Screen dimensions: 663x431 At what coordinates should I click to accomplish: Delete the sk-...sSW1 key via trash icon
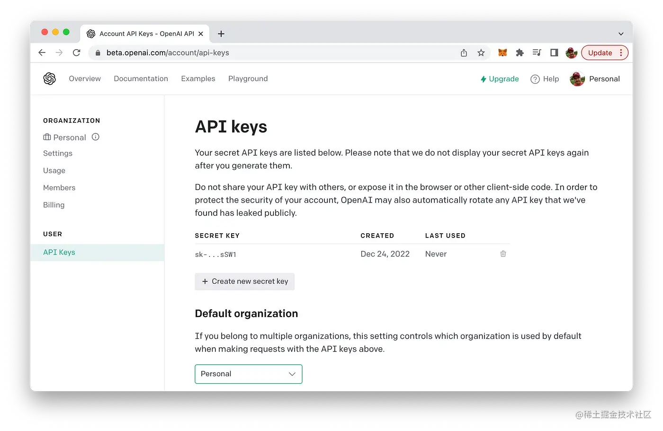pos(503,254)
